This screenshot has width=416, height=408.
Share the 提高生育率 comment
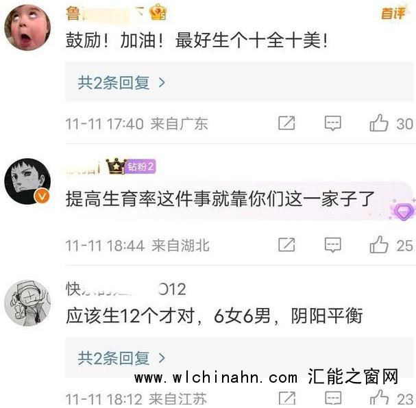click(286, 244)
